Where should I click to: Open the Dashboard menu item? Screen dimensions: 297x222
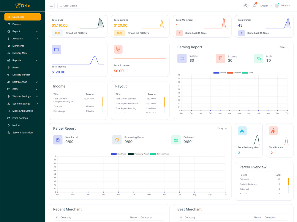tap(23, 17)
